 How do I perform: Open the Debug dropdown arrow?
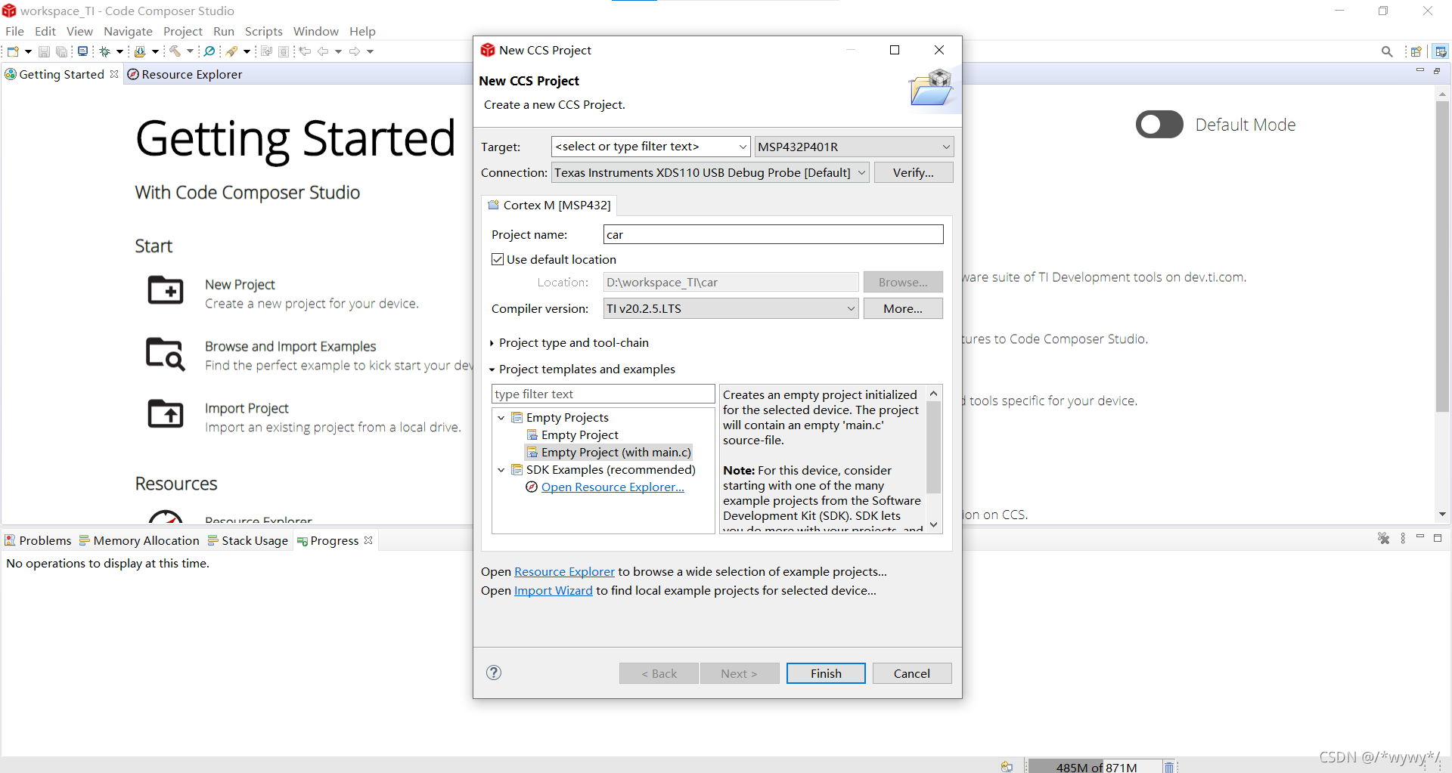119,51
